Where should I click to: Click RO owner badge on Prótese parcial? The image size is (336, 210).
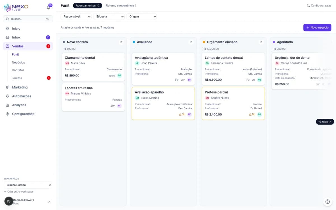click(x=260, y=115)
